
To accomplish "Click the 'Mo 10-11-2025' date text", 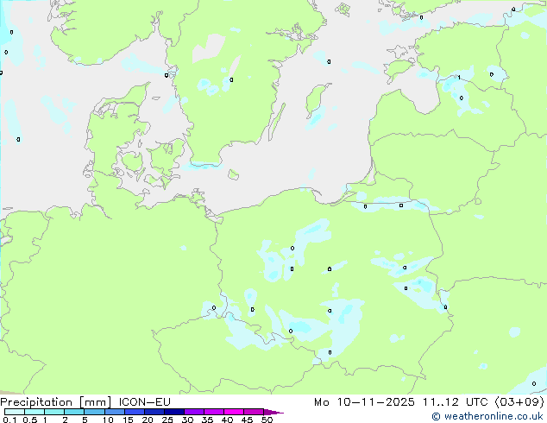I will [365, 402].
